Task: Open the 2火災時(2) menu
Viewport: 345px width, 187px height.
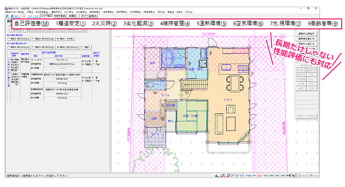Action: pos(104,23)
